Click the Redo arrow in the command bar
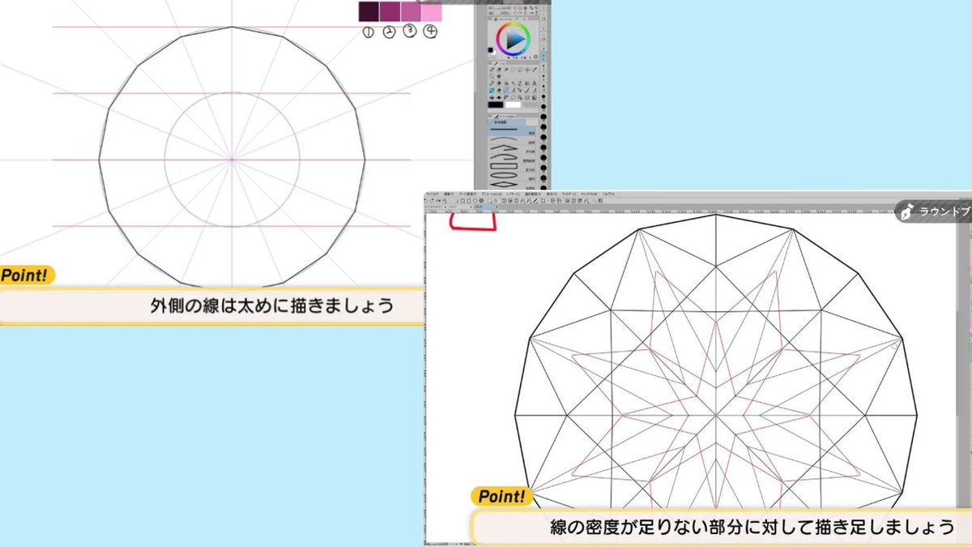Viewport: 972px width, 547px height. 432,201
